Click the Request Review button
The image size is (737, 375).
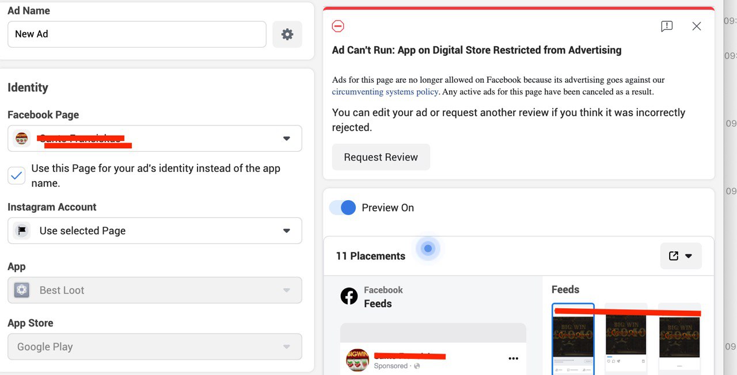click(x=381, y=157)
